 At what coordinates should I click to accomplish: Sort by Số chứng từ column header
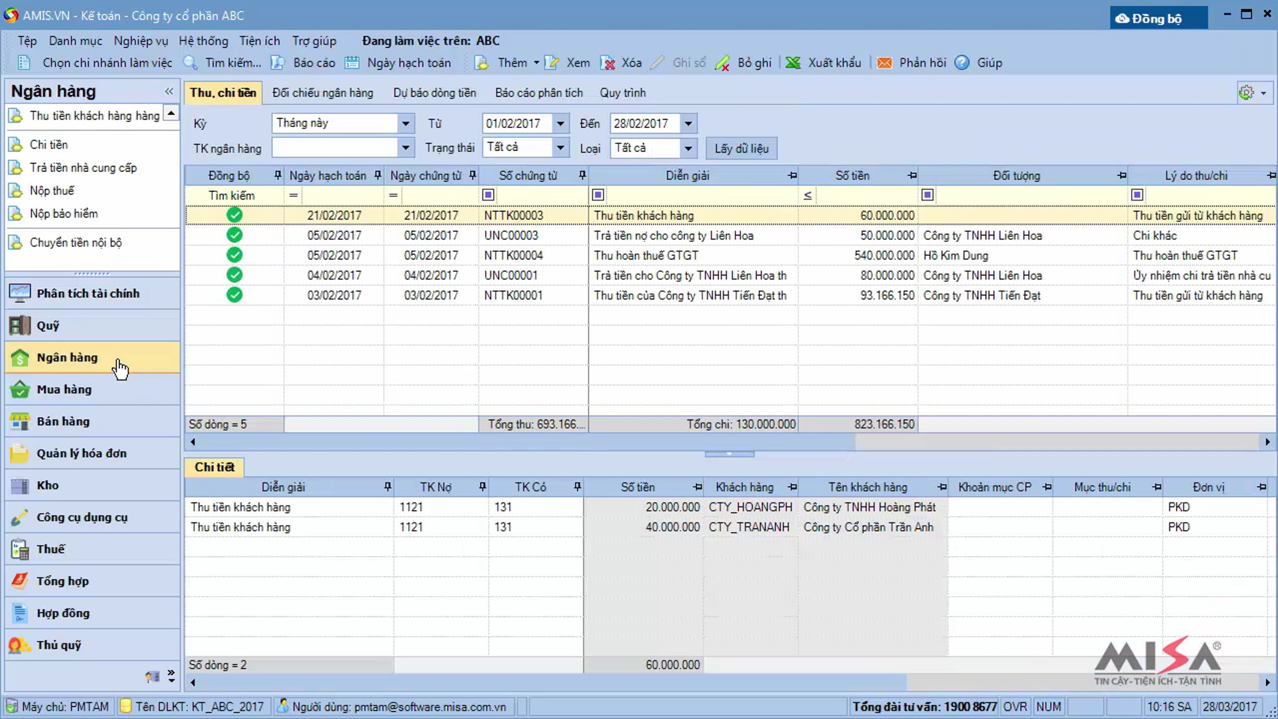pyautogui.click(x=528, y=176)
